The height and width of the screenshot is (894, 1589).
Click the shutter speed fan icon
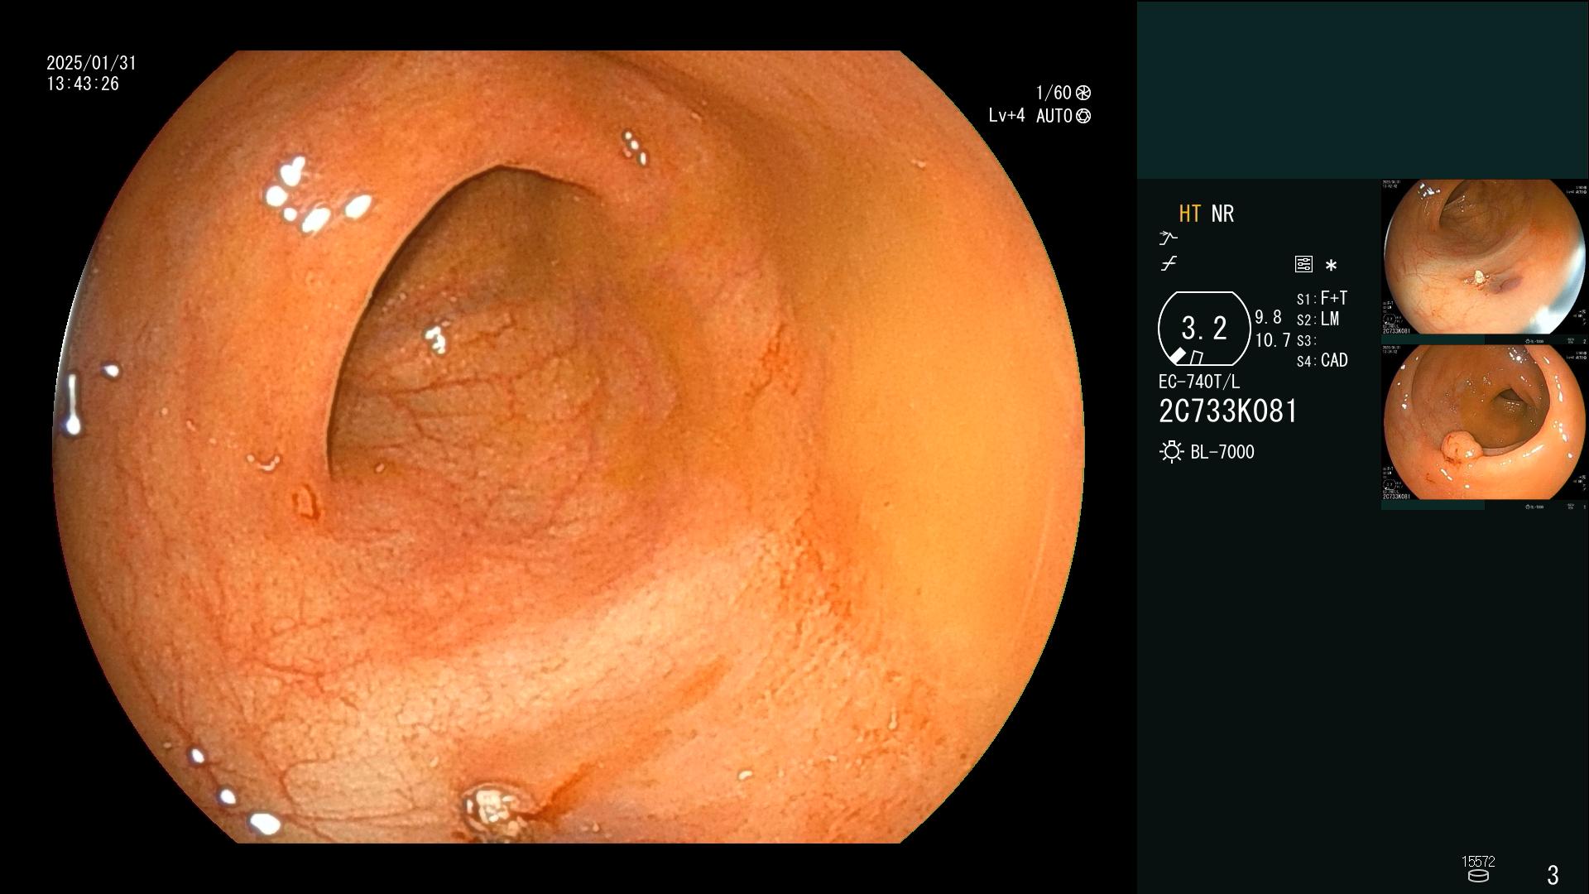[x=1083, y=93]
